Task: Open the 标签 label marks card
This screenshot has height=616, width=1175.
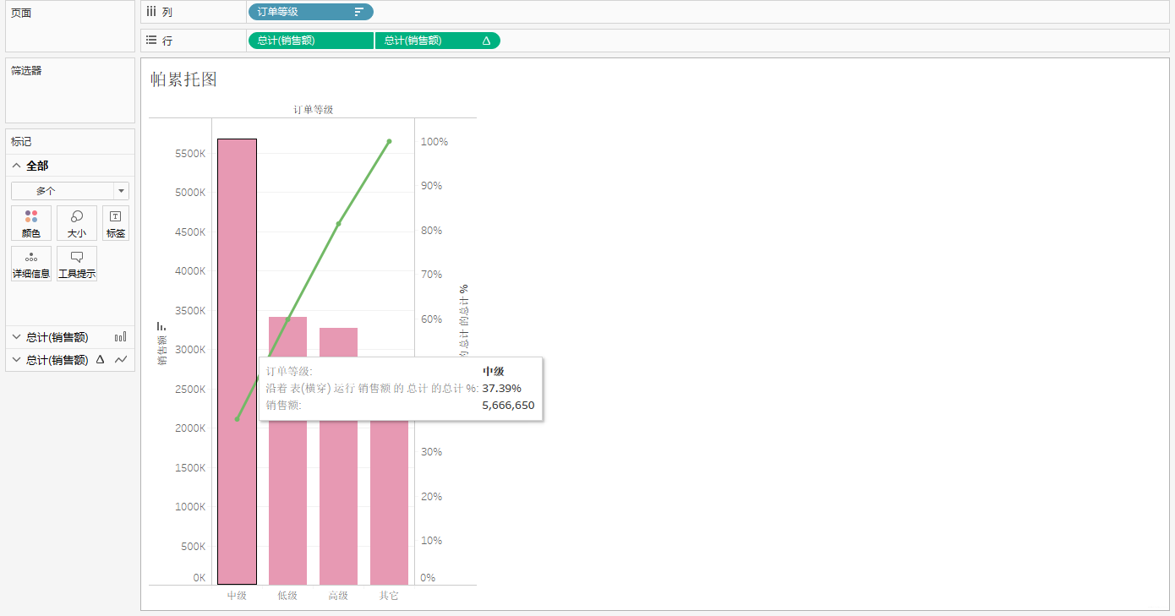Action: (x=116, y=223)
